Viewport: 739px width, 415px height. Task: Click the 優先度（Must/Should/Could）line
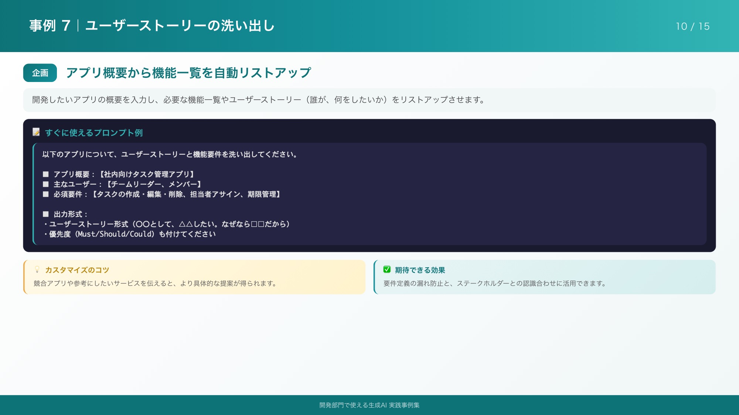129,234
